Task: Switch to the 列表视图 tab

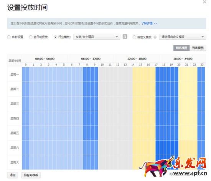Action: [x=198, y=48]
